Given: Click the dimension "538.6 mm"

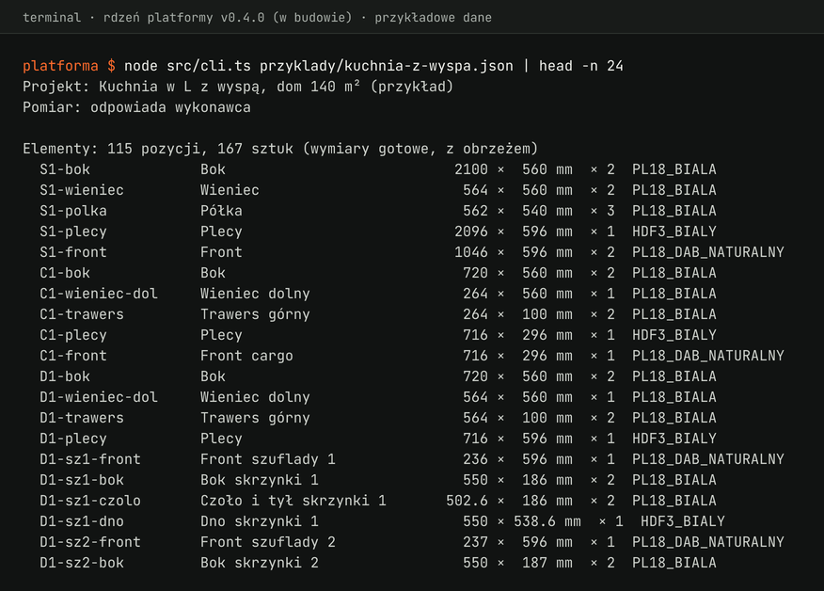Looking at the screenshot, I should click(x=547, y=521).
